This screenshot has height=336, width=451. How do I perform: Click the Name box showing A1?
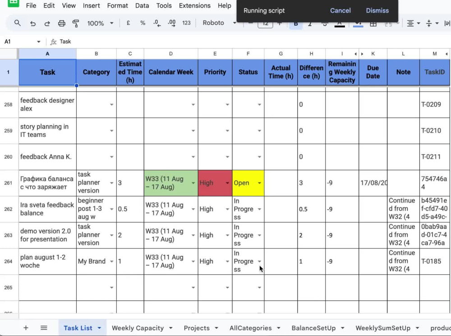click(x=18, y=41)
